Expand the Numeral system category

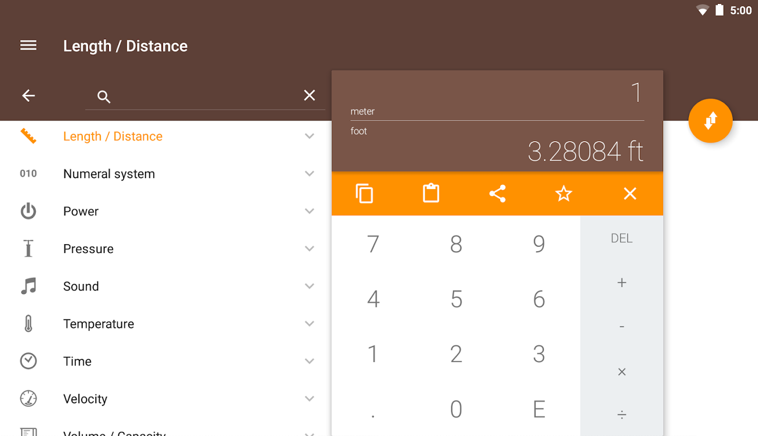point(310,174)
